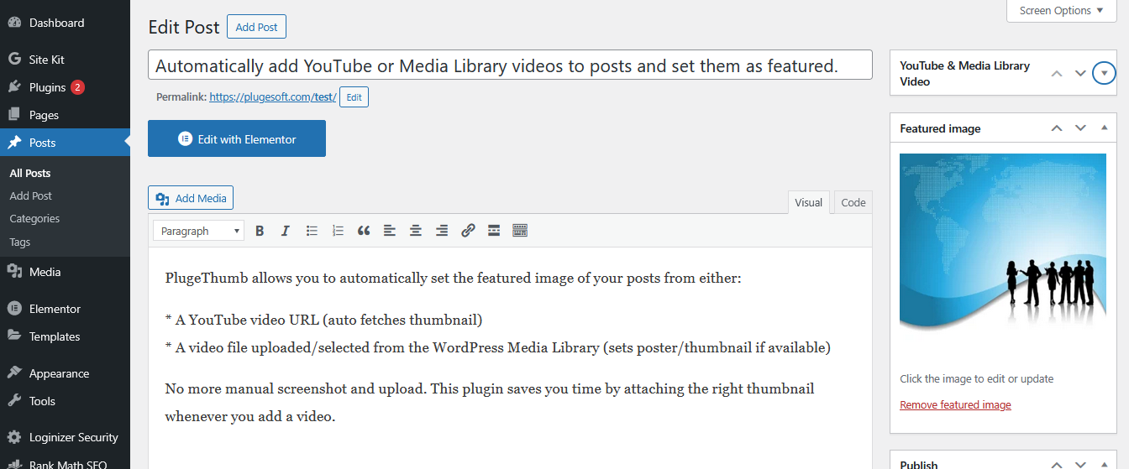1129x469 pixels.
Task: Move YouTube & Media Library Video panel up
Action: pos(1057,74)
